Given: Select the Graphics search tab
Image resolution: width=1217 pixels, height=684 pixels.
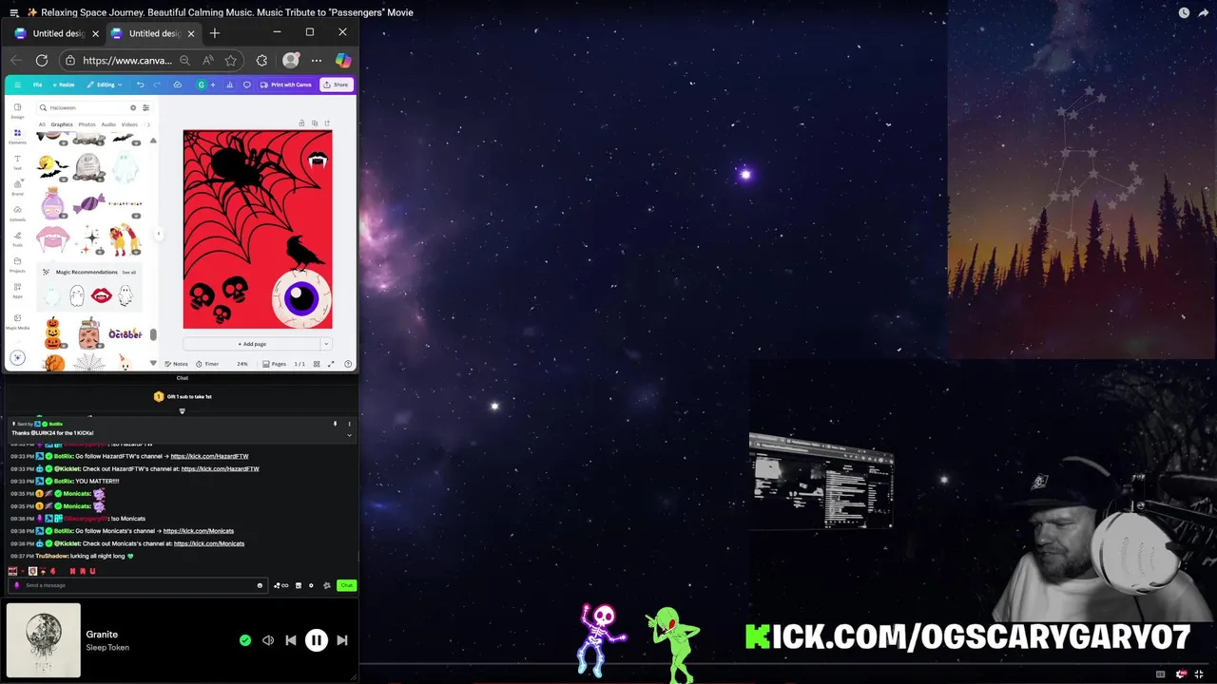Looking at the screenshot, I should [62, 124].
